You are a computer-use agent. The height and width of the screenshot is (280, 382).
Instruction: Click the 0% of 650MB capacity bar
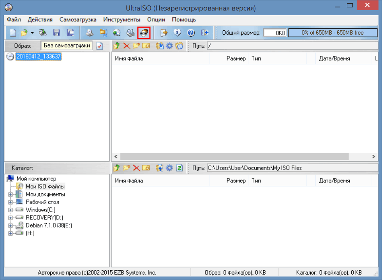(333, 33)
